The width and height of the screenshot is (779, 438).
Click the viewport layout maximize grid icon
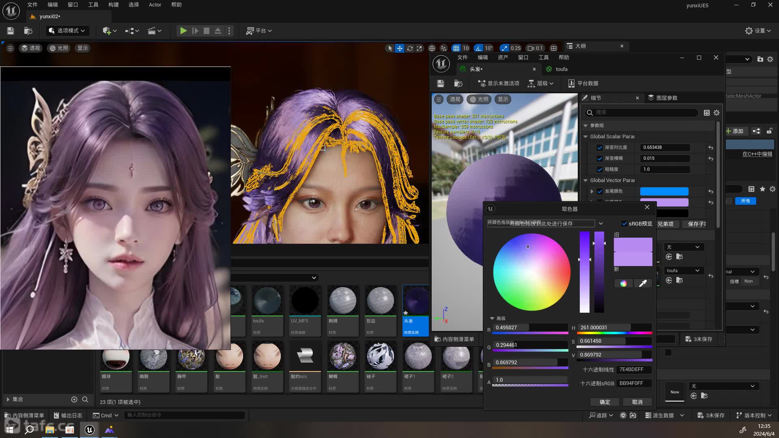click(553, 48)
